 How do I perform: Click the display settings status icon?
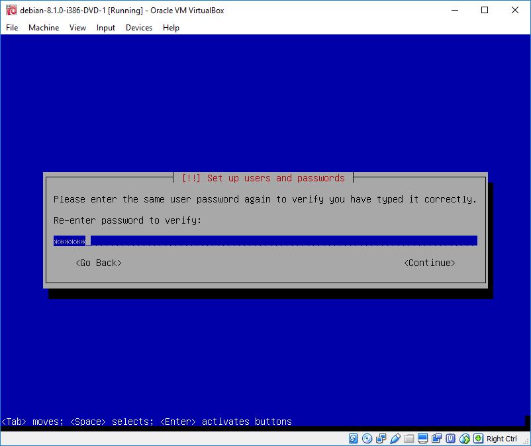click(x=422, y=439)
